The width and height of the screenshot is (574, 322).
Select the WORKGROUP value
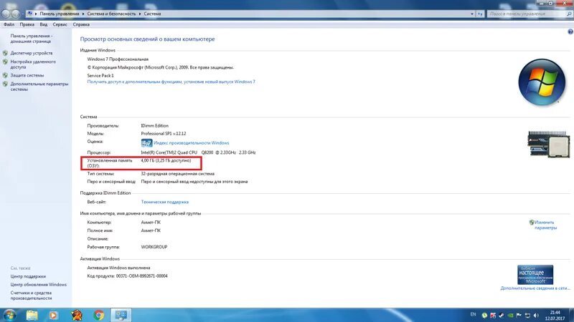pos(154,247)
